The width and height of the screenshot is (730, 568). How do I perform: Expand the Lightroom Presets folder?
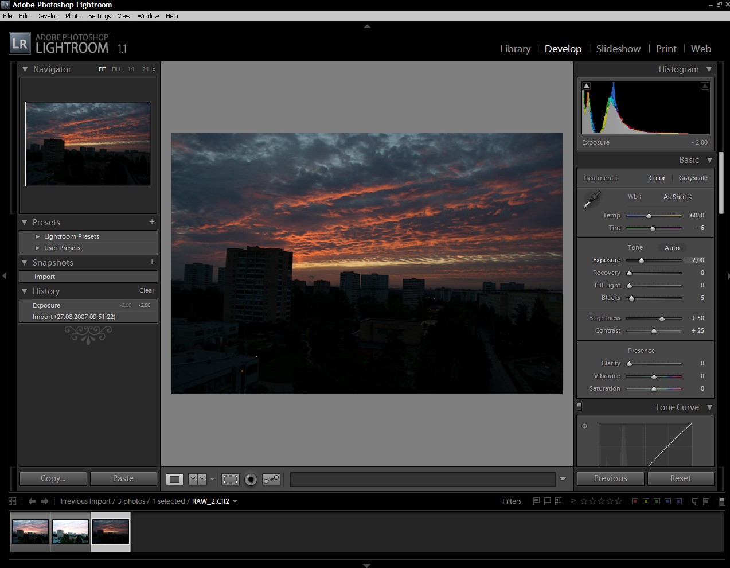pyautogui.click(x=38, y=236)
